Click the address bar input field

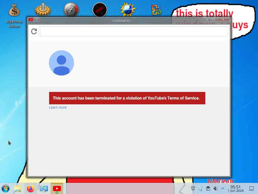[134, 31]
